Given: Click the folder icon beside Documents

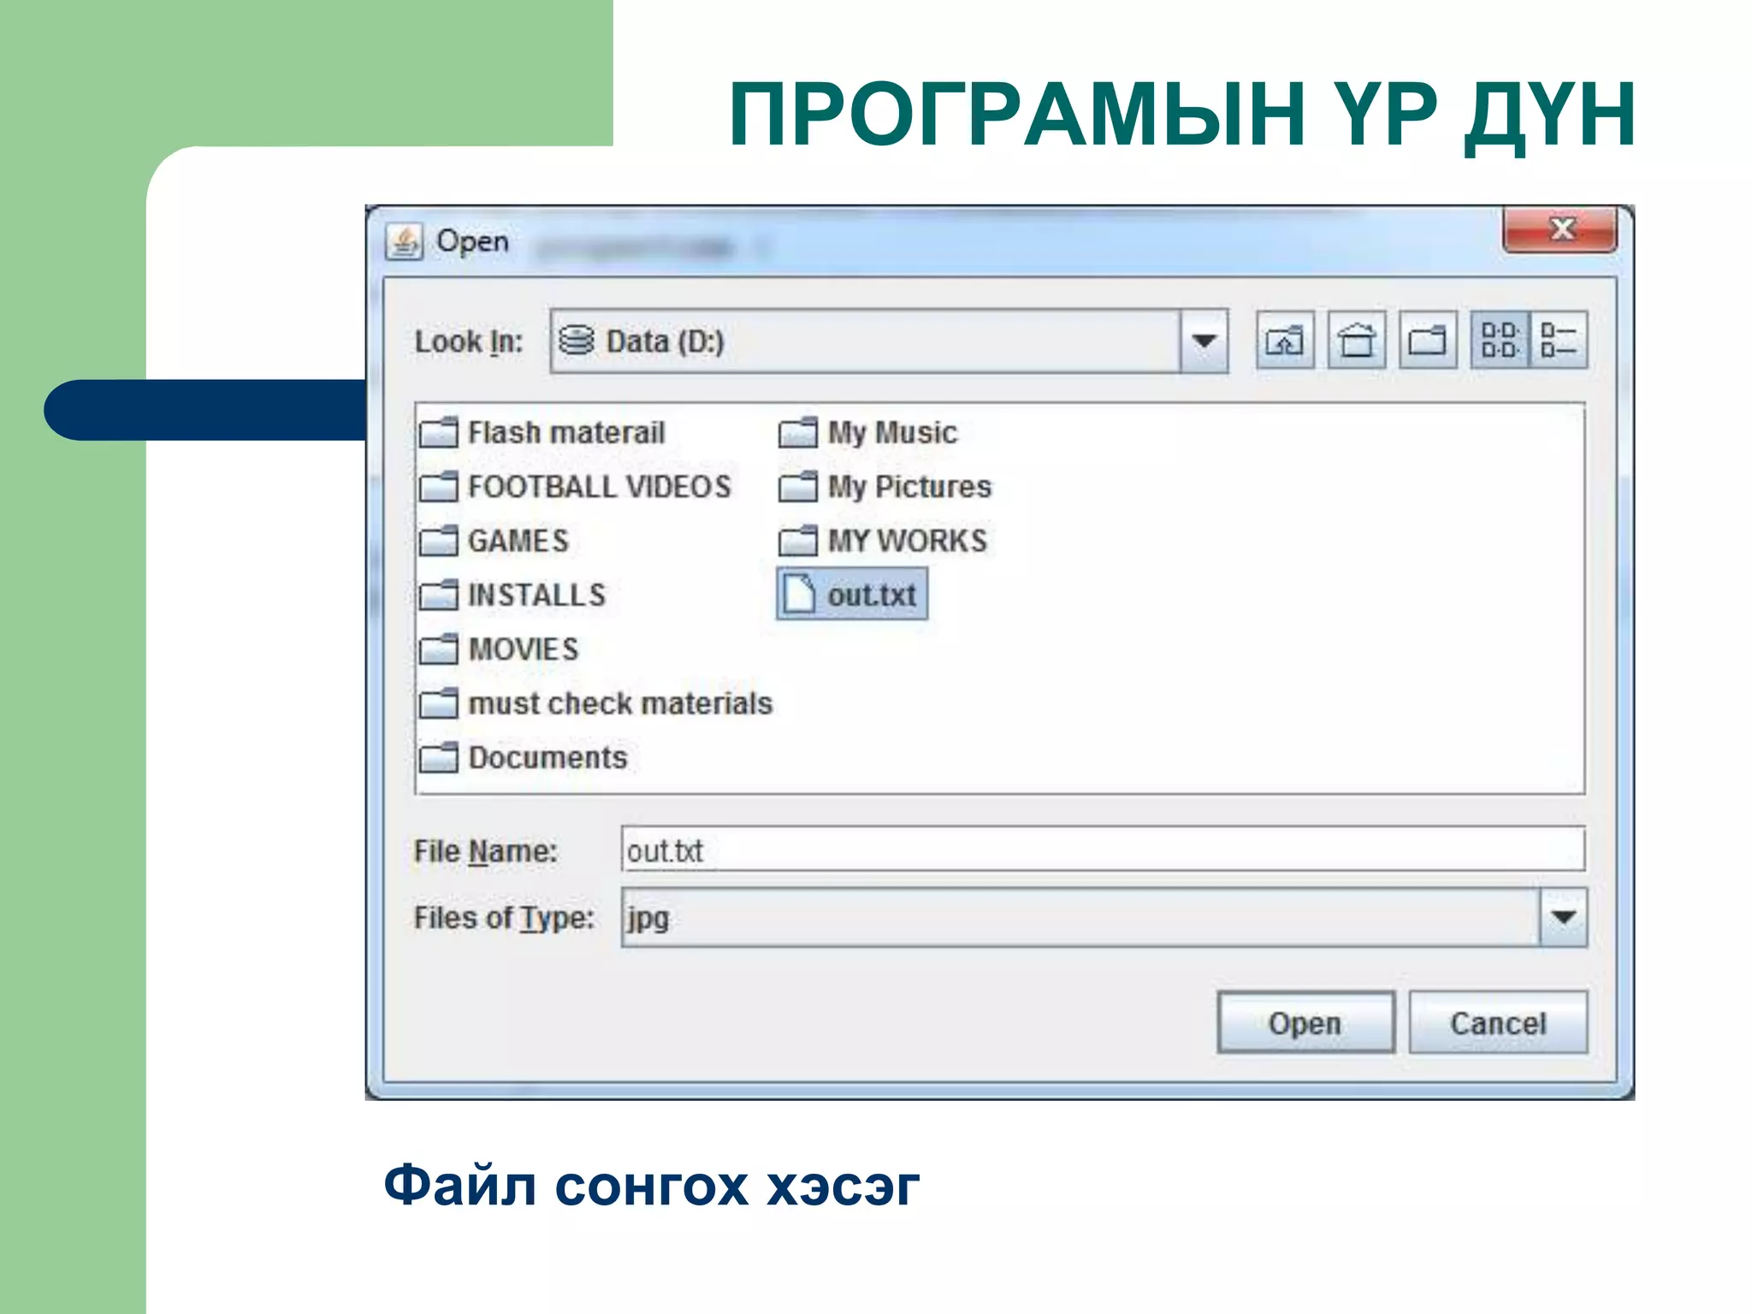Looking at the screenshot, I should coord(439,758).
